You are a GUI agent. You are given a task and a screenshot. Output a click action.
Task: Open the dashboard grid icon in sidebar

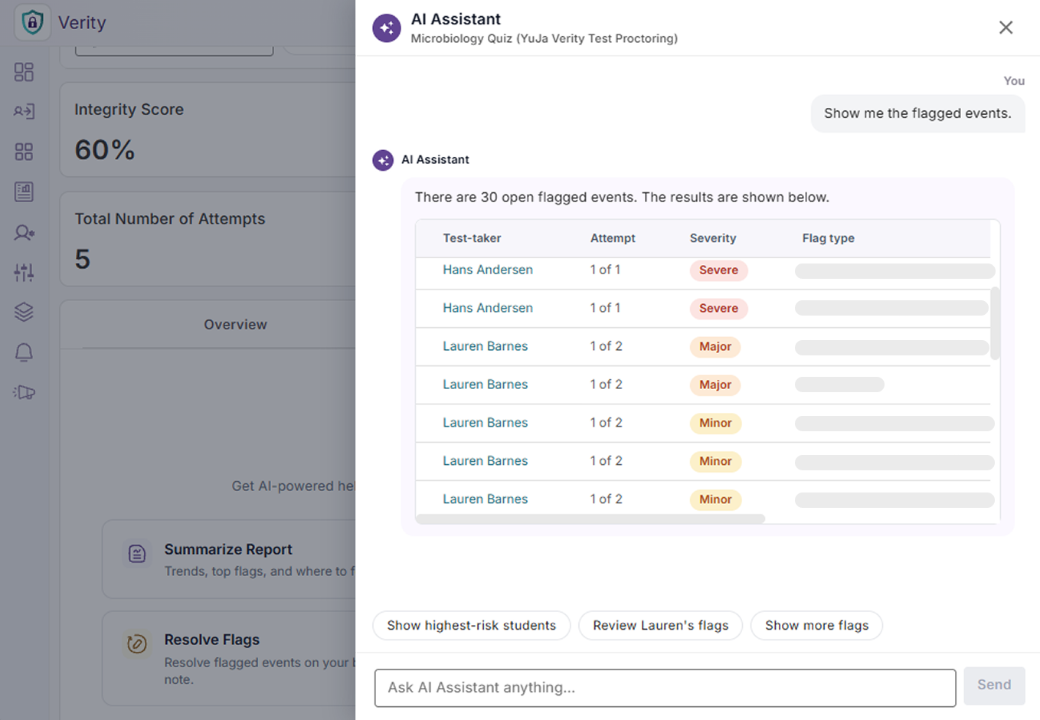tap(24, 72)
